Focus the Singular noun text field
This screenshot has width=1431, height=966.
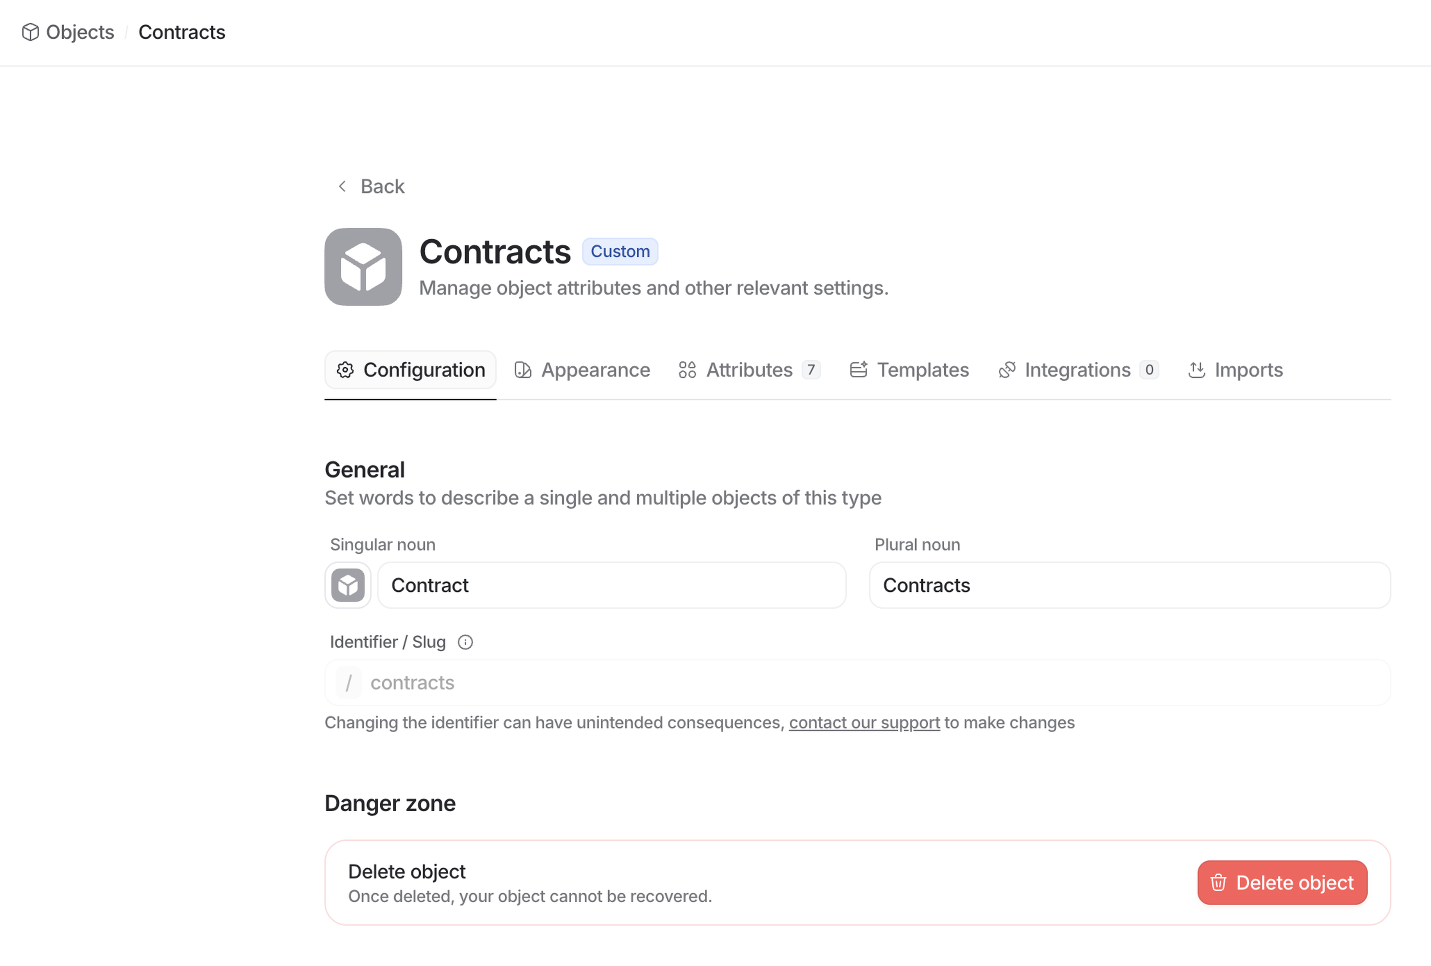[612, 585]
